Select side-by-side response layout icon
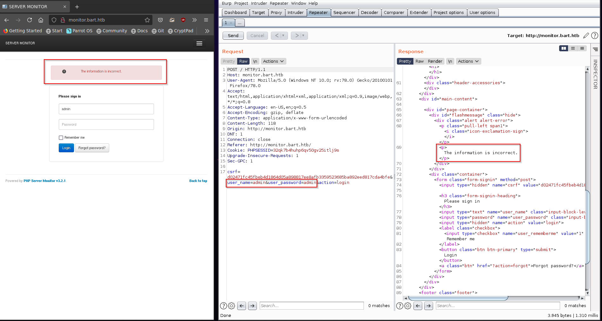This screenshot has width=602, height=321. coord(564,48)
